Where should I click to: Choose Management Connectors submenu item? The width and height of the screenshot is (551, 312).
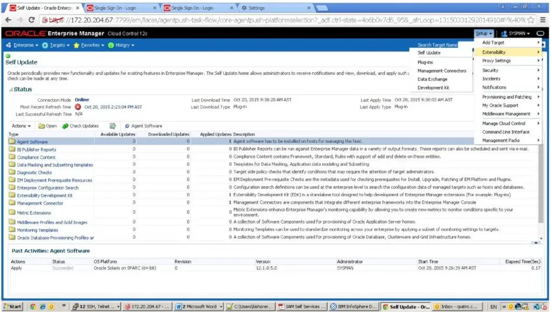pos(442,71)
